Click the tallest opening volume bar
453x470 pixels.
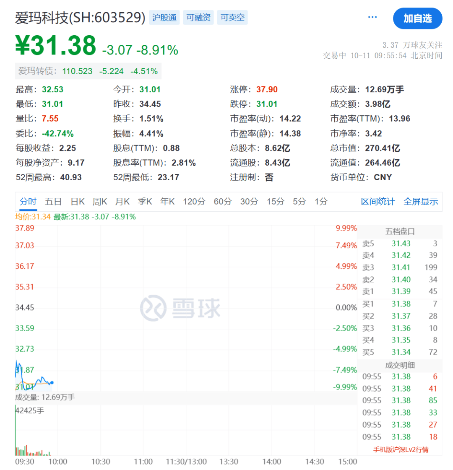[15, 430]
